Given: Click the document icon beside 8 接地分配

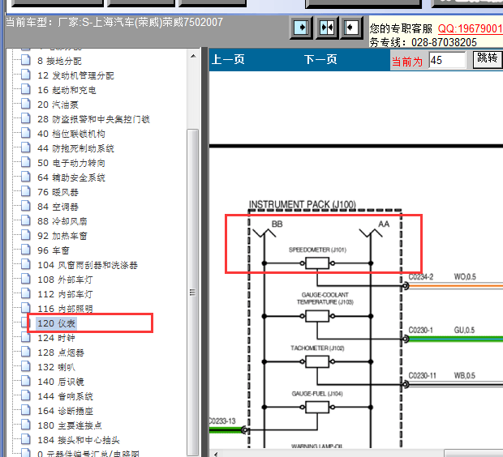Looking at the screenshot, I should [x=26, y=60].
